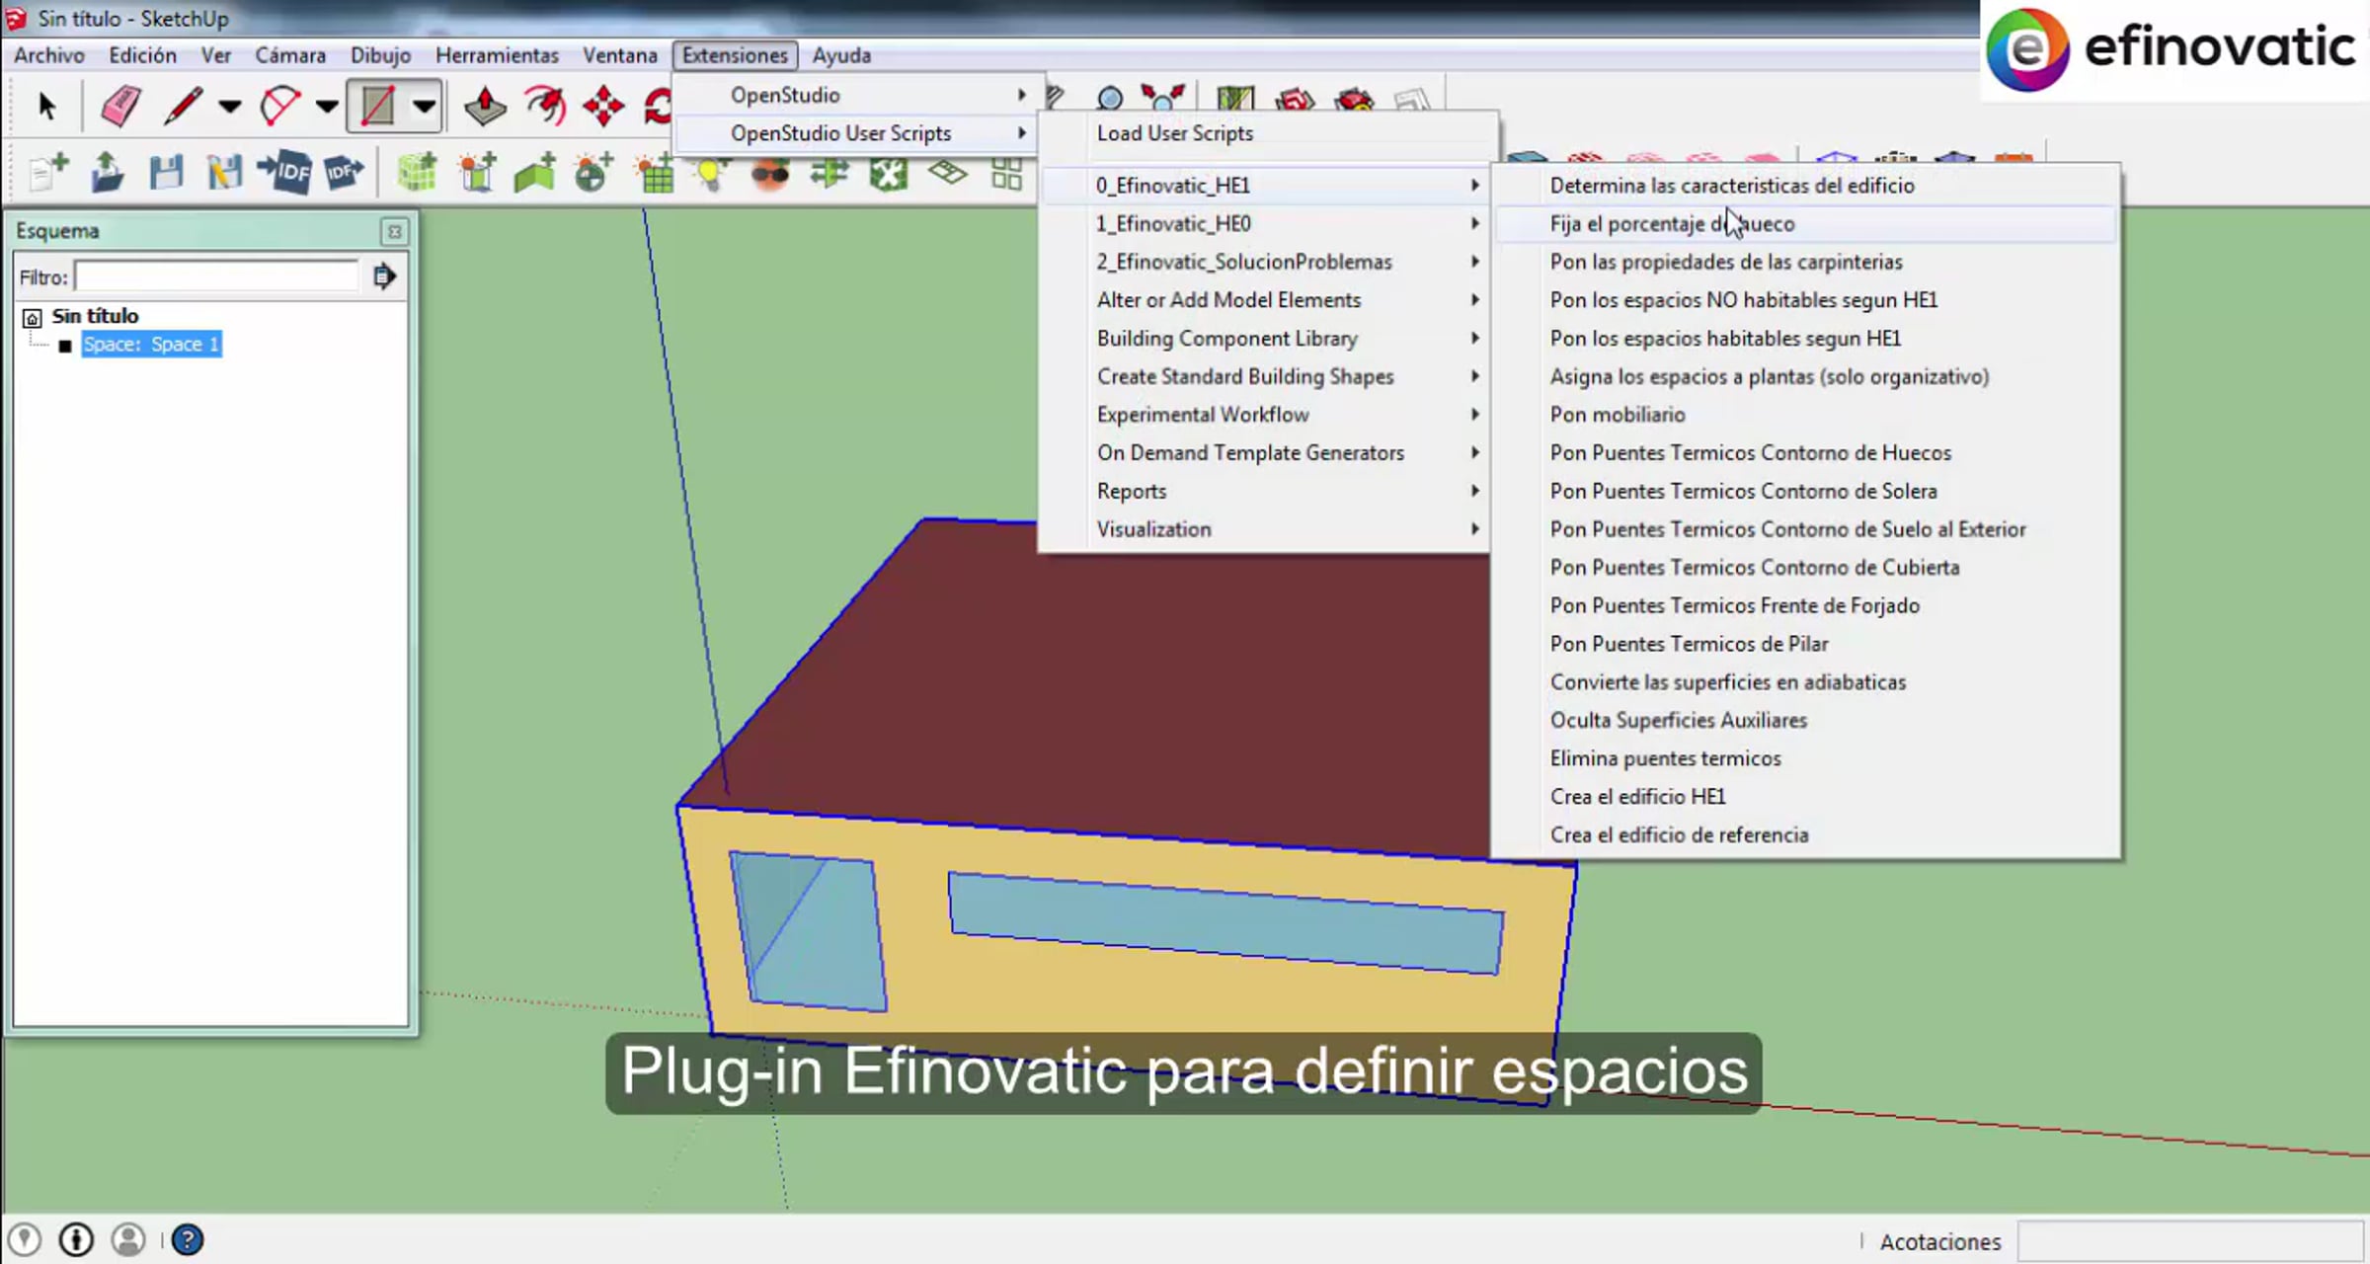Activate the Rectangle shape tool
This screenshot has width=2370, height=1264.
378,106
